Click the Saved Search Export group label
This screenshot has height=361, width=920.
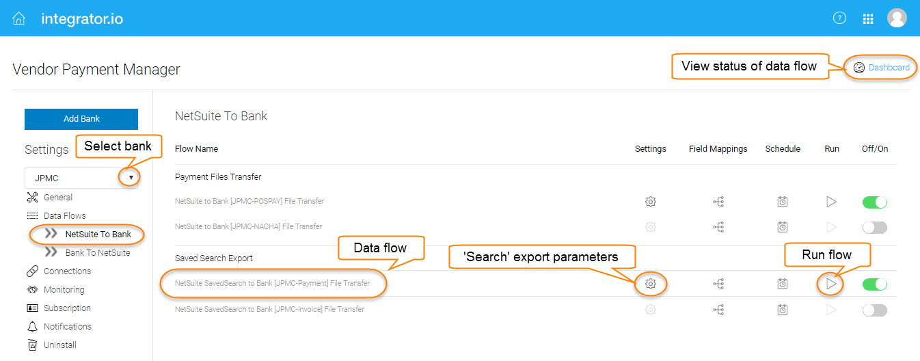[x=214, y=258]
